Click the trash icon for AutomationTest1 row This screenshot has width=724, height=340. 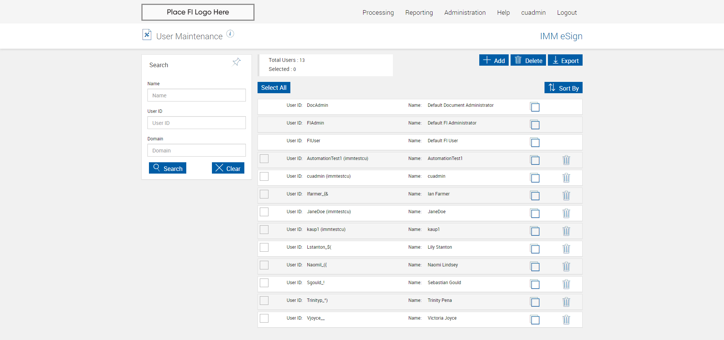click(566, 160)
